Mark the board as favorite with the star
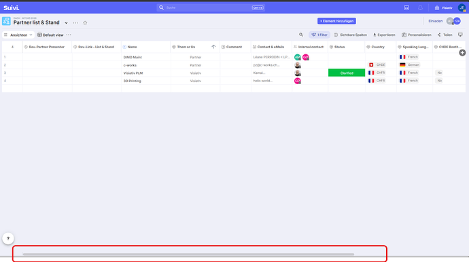 click(x=85, y=22)
